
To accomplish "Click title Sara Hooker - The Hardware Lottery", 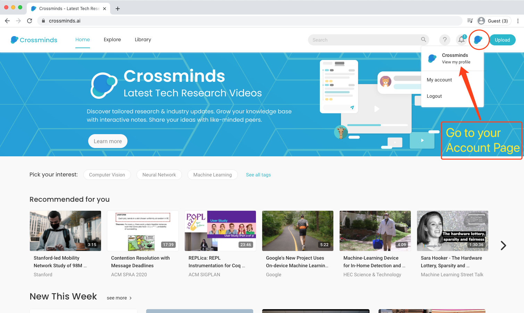I will [x=451, y=262].
